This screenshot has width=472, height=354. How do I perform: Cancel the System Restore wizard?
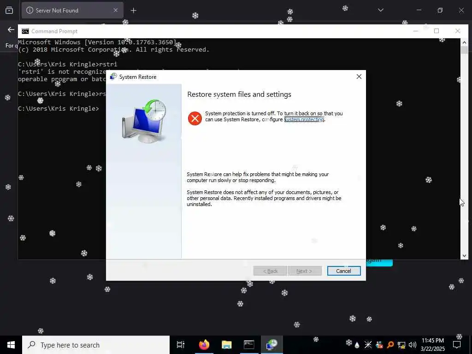pyautogui.click(x=344, y=271)
